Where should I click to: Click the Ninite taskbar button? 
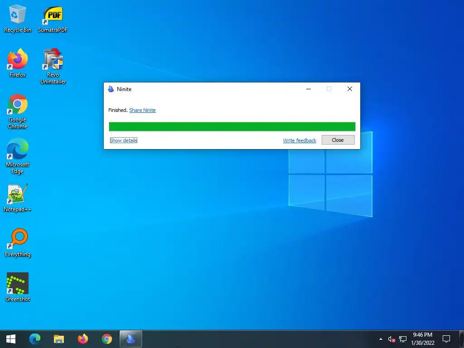click(x=131, y=339)
